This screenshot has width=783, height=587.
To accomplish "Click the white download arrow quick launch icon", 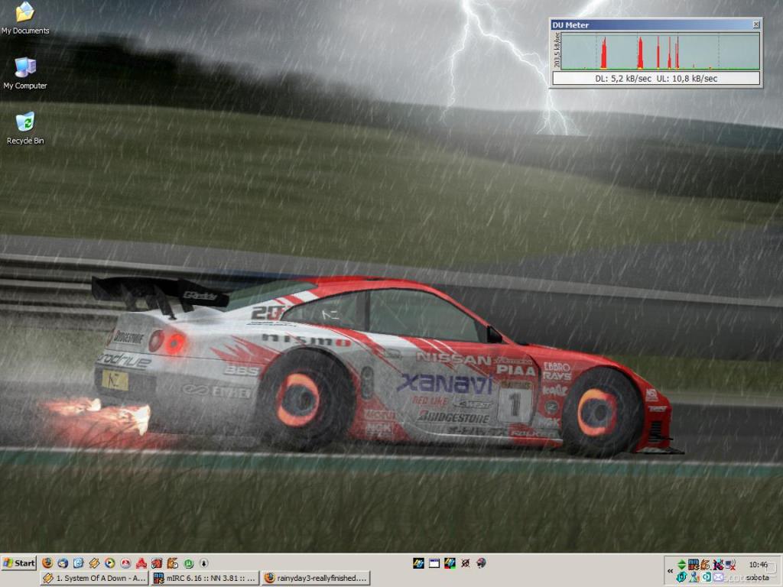I will (x=203, y=563).
